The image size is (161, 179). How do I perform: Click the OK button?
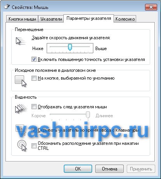(x=78, y=169)
